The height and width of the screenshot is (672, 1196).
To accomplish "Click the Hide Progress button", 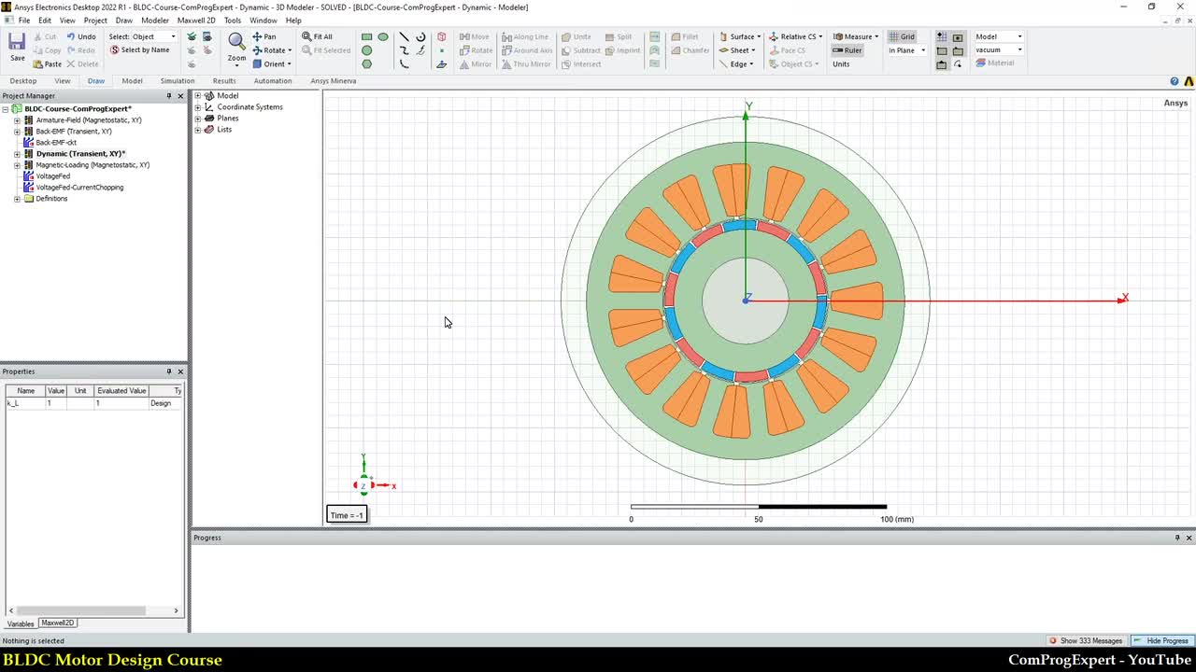I will pos(1161,641).
